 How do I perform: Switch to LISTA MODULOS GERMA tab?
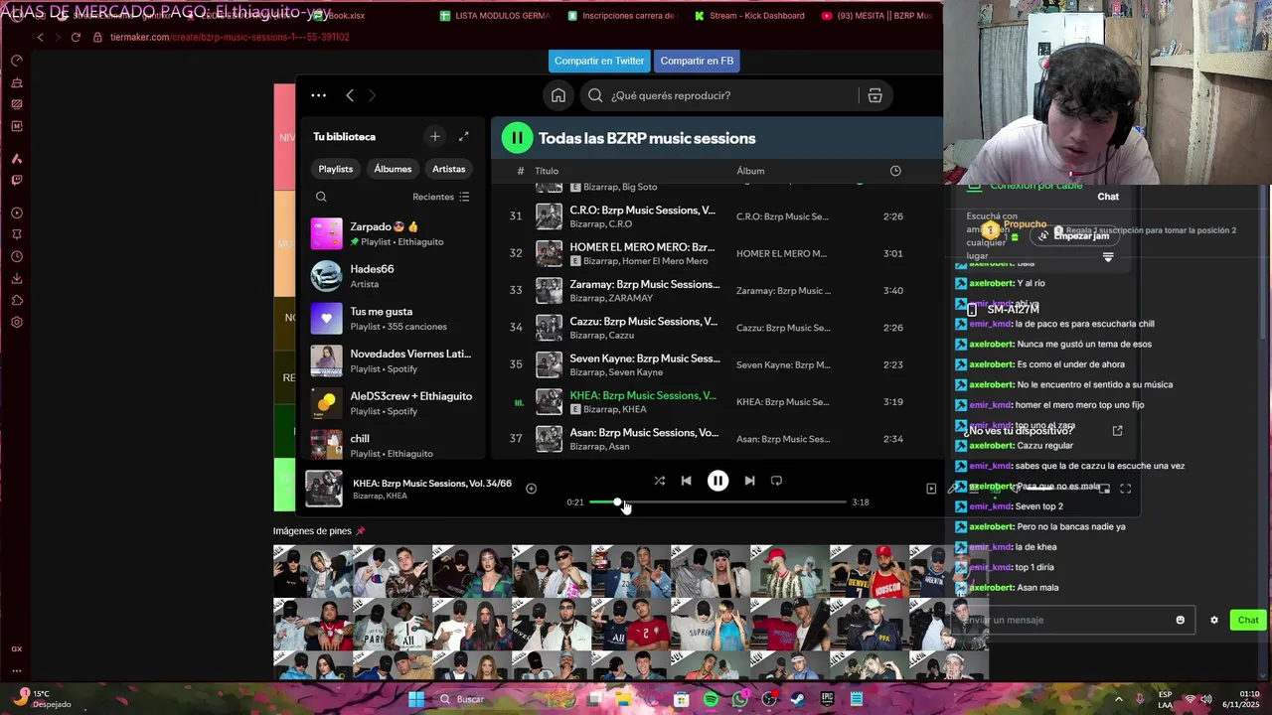pos(494,16)
